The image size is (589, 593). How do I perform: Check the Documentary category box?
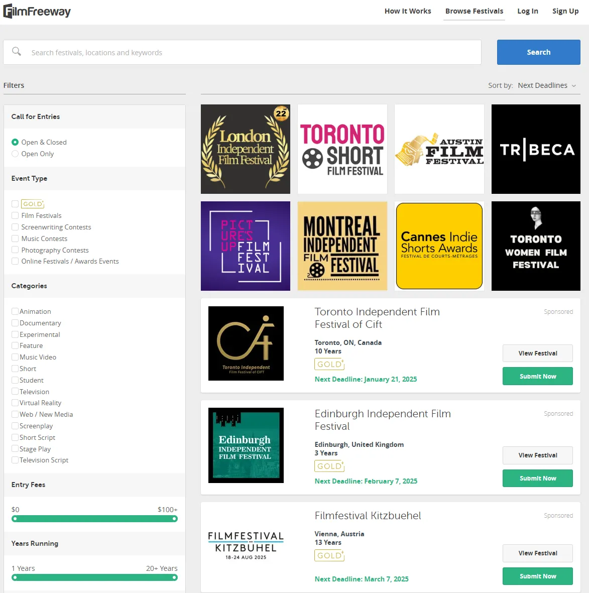[x=15, y=323]
